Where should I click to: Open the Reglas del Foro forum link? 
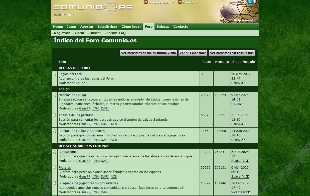70,74
